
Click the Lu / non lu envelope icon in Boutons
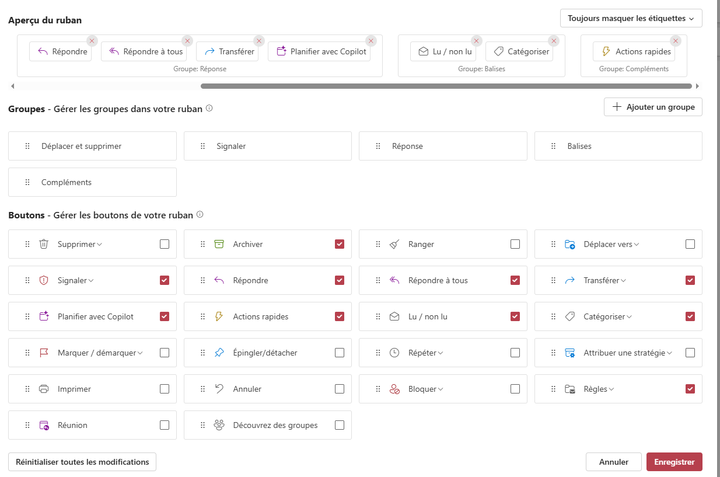(394, 316)
